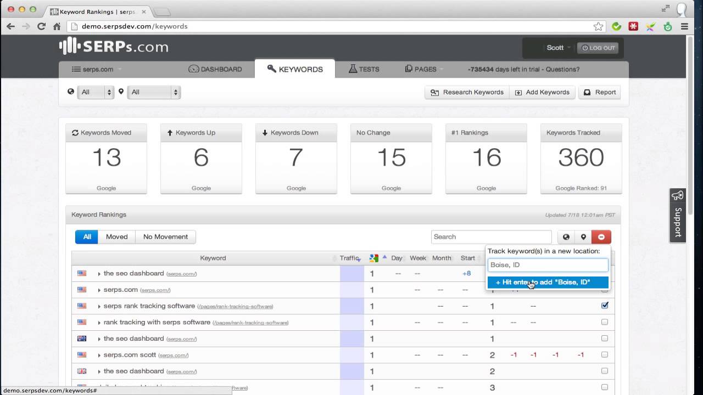This screenshot has height=395, width=703.
Task: Select Hit enter to add "Boise, ID" suggestion
Action: [548, 282]
